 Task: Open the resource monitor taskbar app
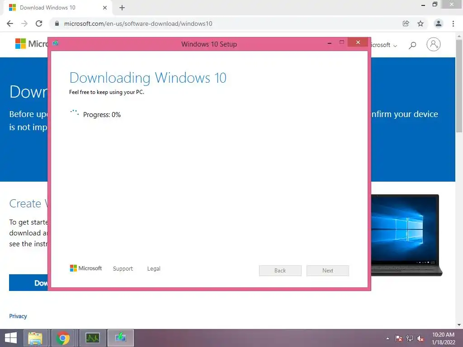pyautogui.click(x=92, y=338)
